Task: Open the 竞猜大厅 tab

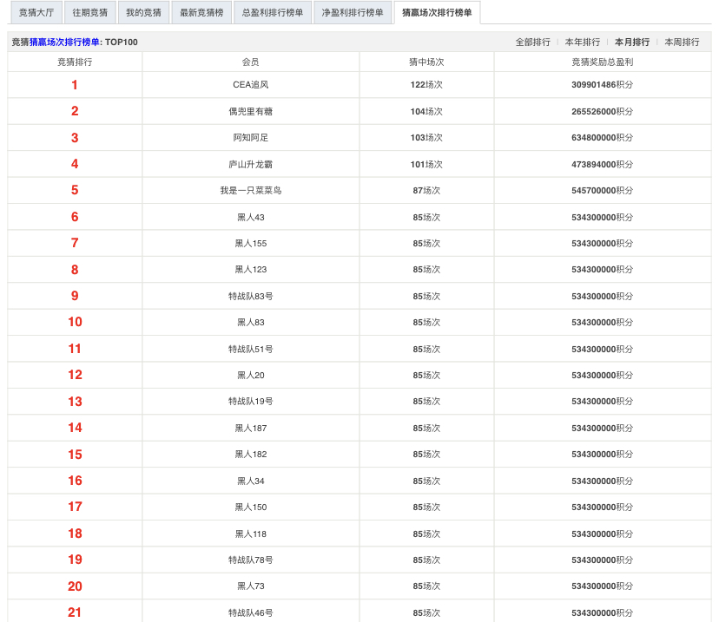Action: 36,13
